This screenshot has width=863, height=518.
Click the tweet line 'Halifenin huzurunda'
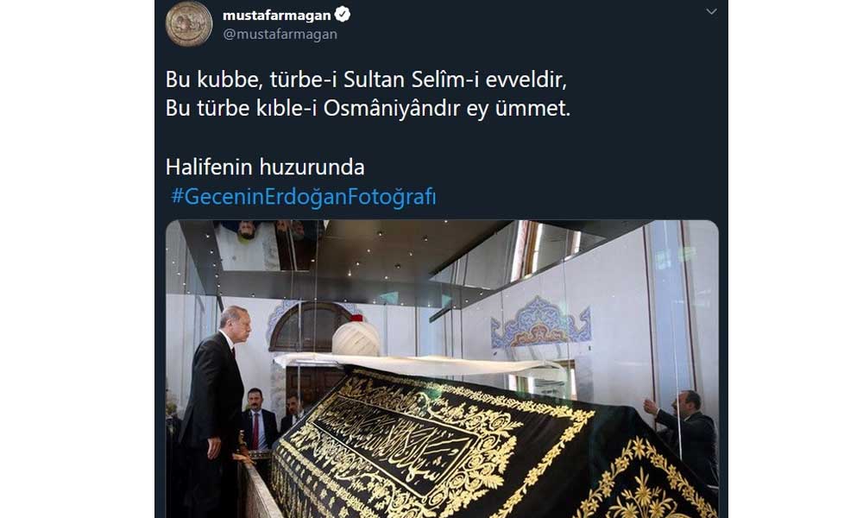(x=265, y=167)
